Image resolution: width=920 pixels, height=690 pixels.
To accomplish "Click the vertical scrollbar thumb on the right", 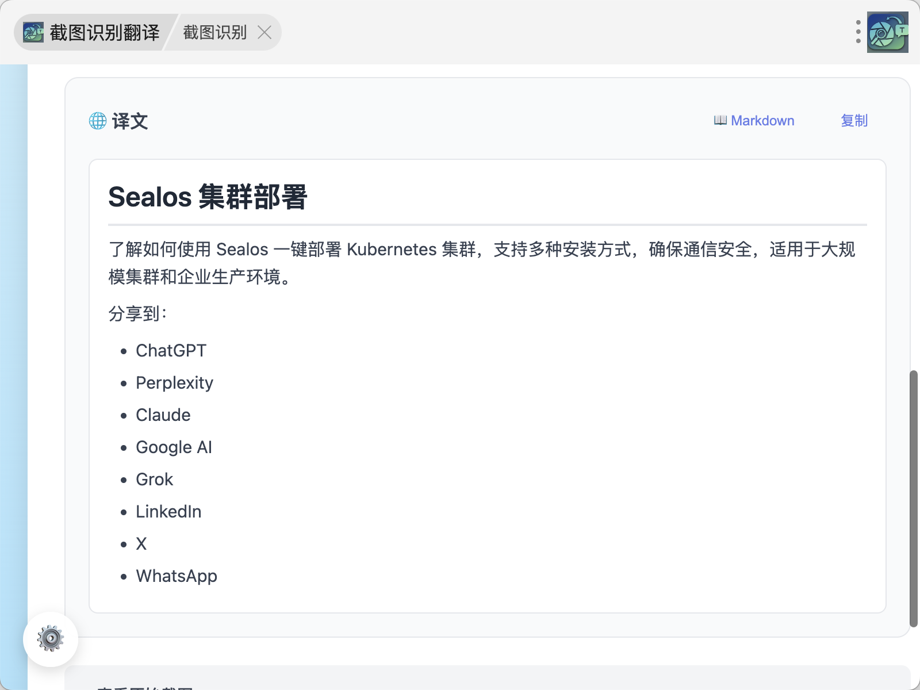I will click(913, 499).
